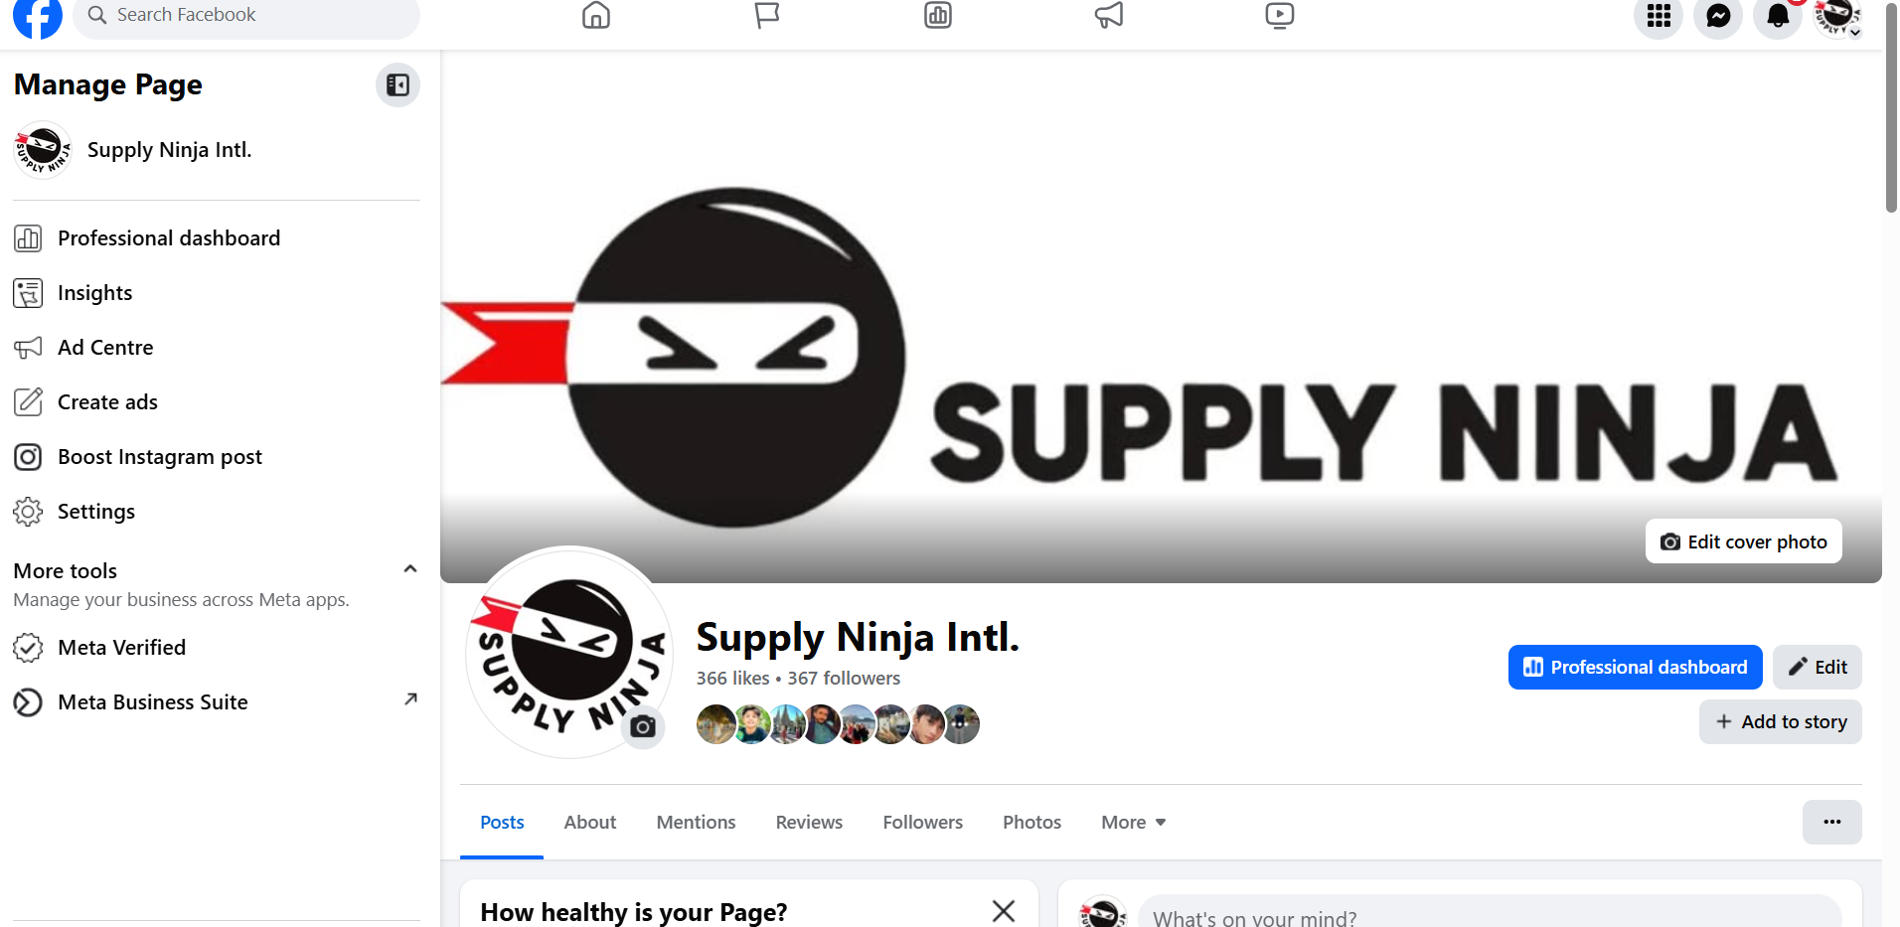Open the Ad Centre megaphone icon in top bar
This screenshot has width=1900, height=927.
1109,15
